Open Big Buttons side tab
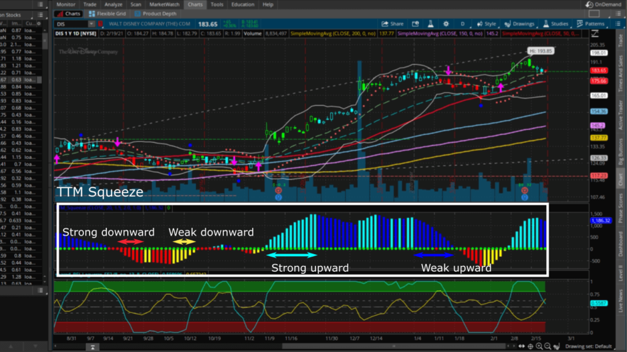 coord(621,152)
